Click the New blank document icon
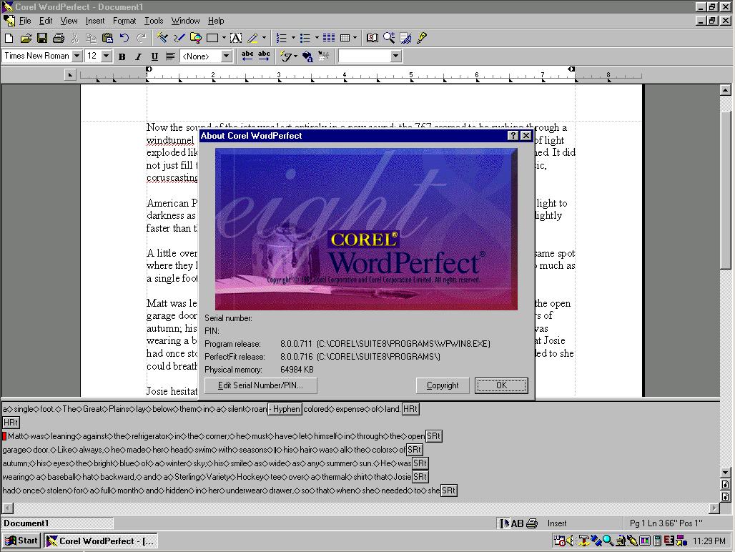 (9, 38)
